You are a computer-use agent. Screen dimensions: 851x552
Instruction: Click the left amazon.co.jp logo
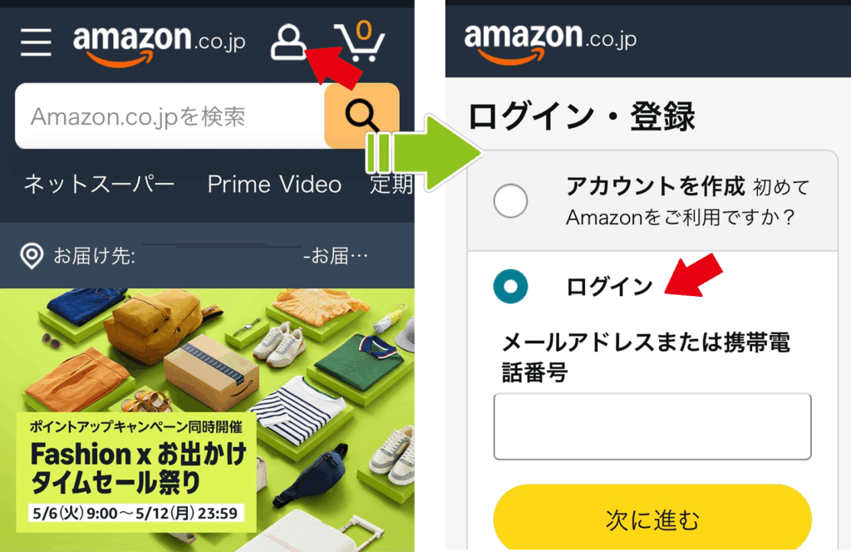[159, 45]
